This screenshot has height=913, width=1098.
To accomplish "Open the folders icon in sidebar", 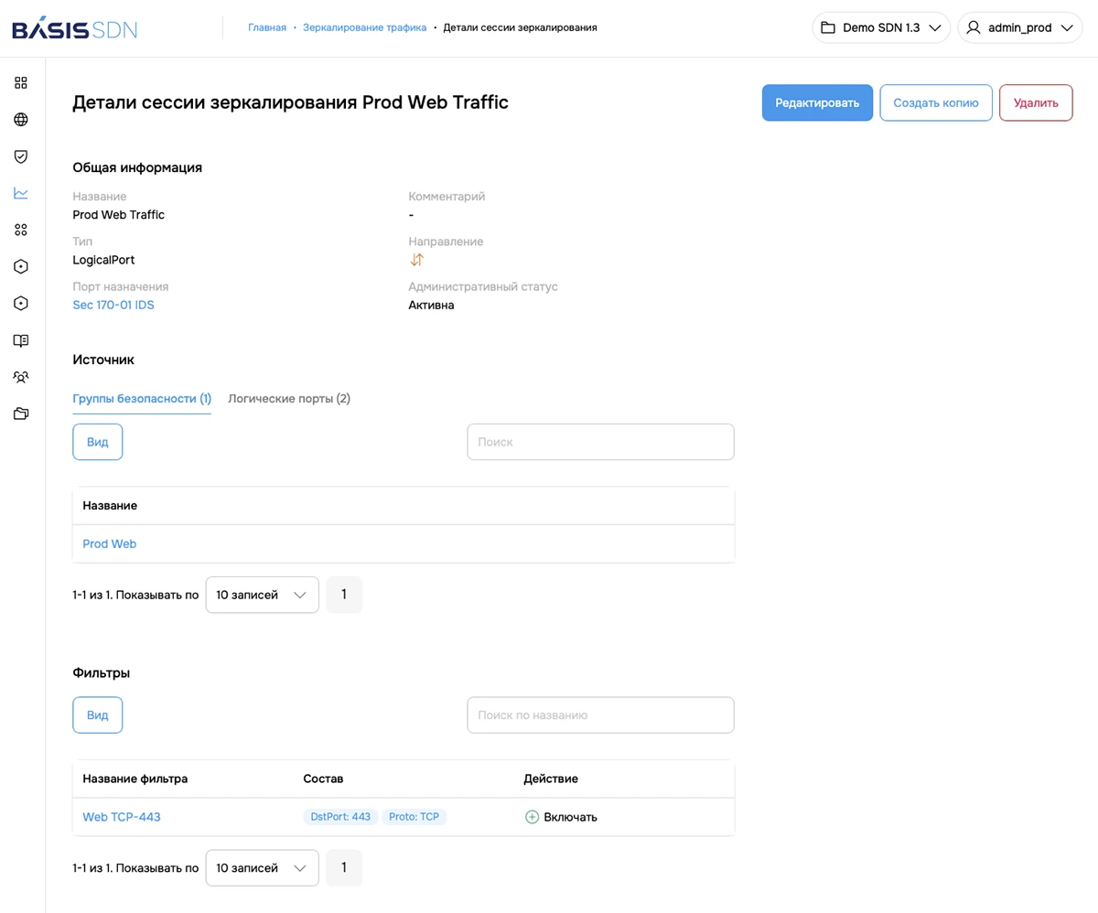I will pyautogui.click(x=21, y=414).
